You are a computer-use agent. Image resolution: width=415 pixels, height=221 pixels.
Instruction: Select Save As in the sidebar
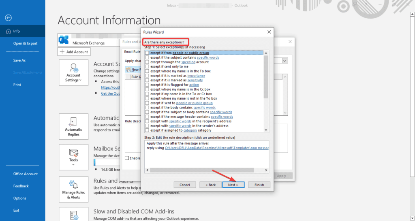click(19, 60)
